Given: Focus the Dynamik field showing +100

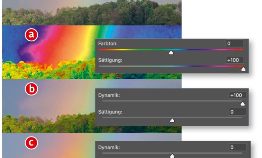Looking at the screenshot, I should tap(237, 95).
